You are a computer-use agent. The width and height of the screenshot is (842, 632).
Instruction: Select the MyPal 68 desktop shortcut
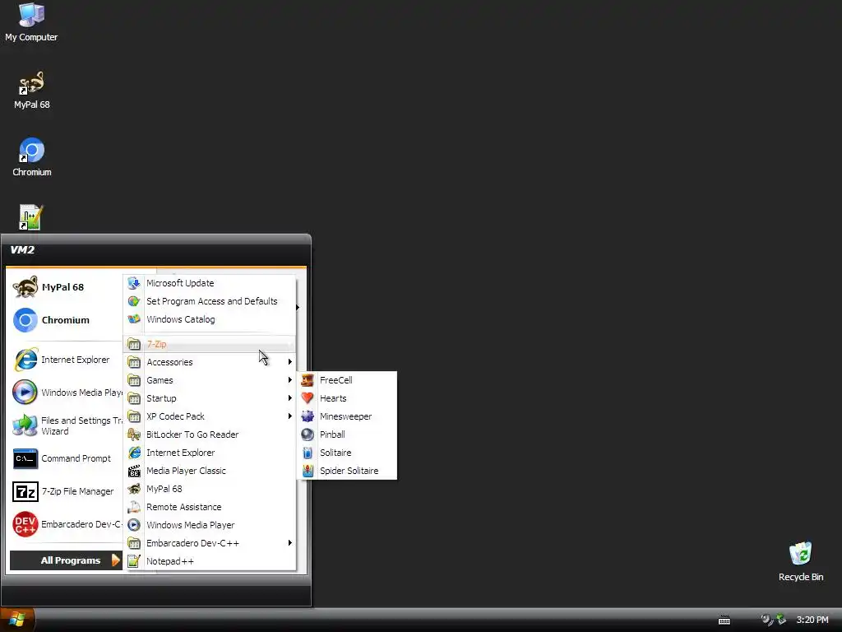click(x=32, y=91)
